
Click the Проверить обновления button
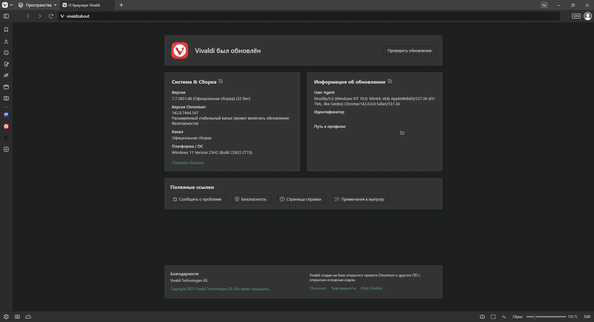(409, 51)
